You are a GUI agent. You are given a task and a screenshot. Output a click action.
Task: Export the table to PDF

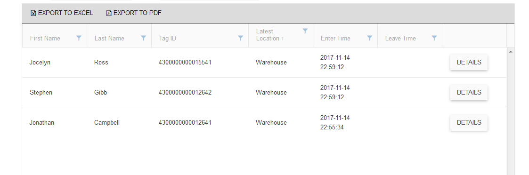pos(134,13)
